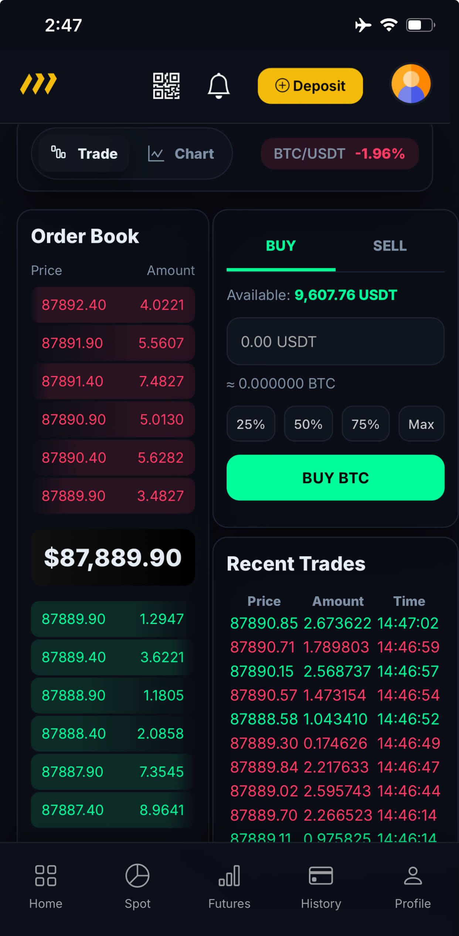
Task: Switch to Chart view
Action: [x=181, y=154]
